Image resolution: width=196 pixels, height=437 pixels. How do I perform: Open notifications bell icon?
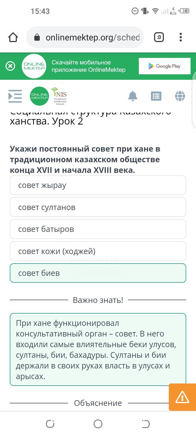[133, 96]
